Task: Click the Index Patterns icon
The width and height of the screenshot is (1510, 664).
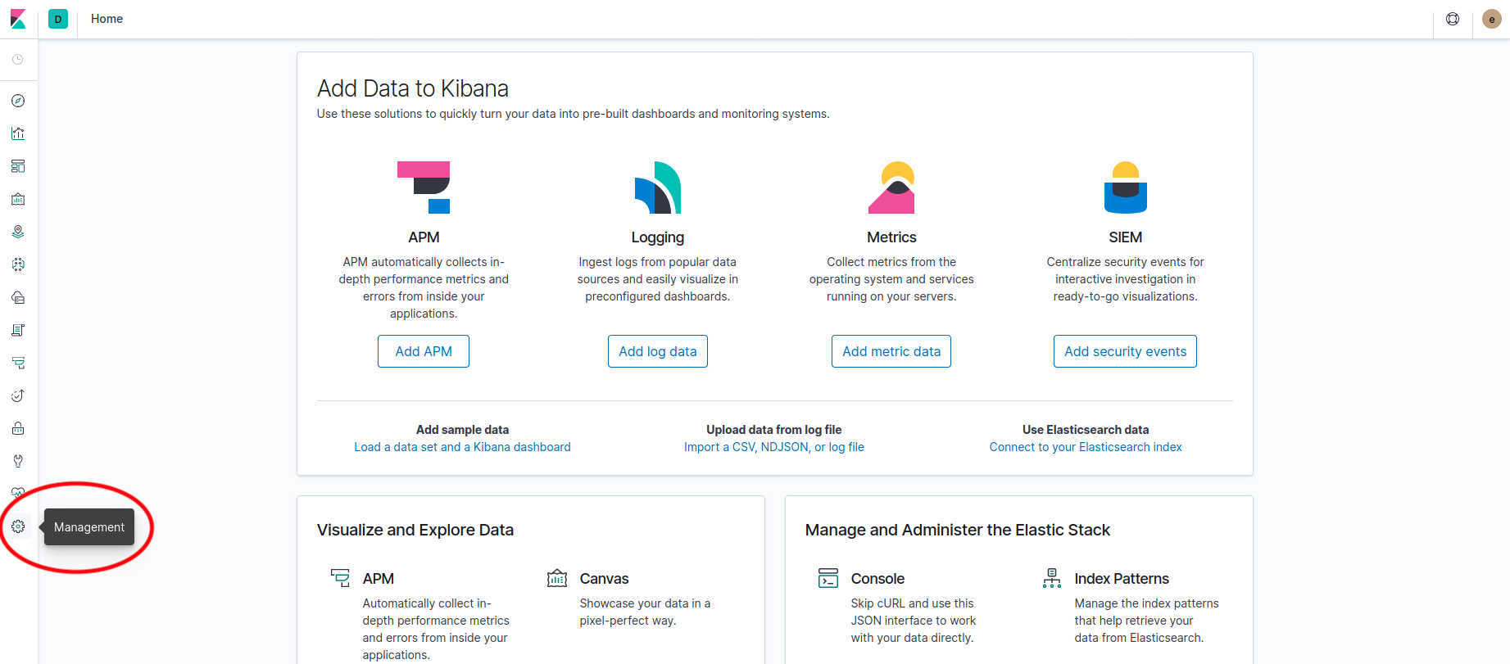Action: tap(1052, 578)
